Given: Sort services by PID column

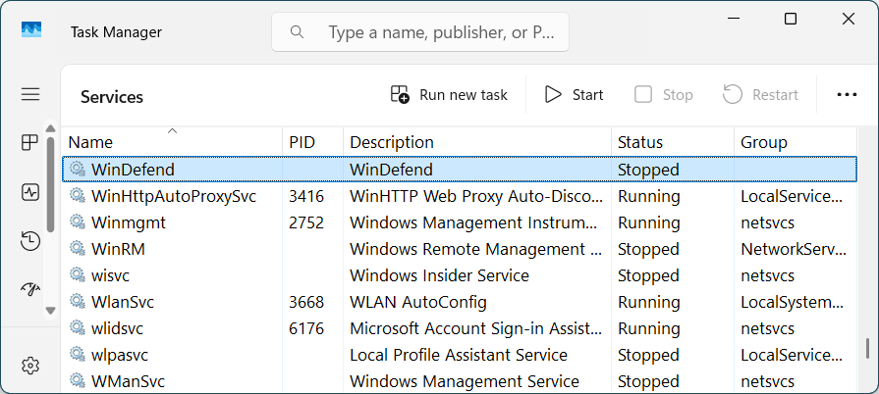Looking at the screenshot, I should pyautogui.click(x=302, y=142).
